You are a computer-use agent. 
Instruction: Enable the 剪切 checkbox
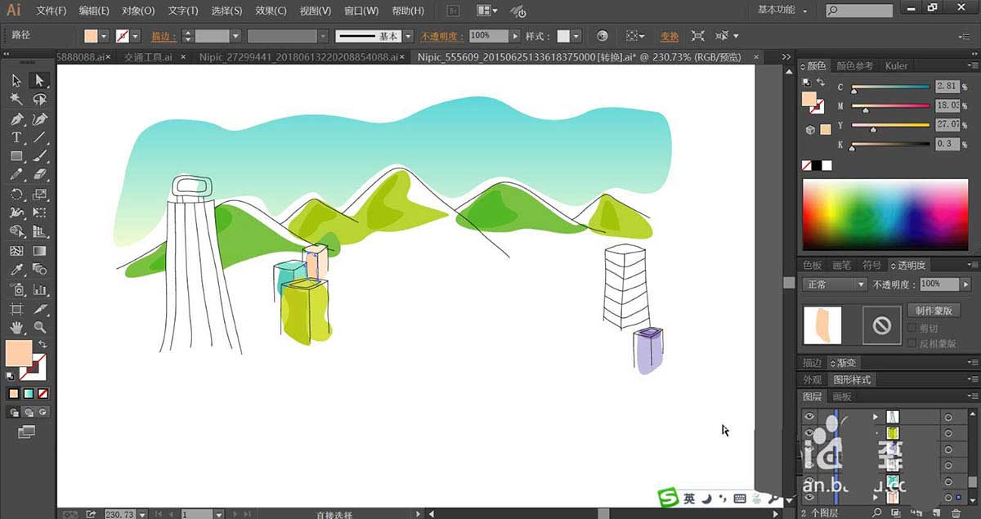coord(912,328)
